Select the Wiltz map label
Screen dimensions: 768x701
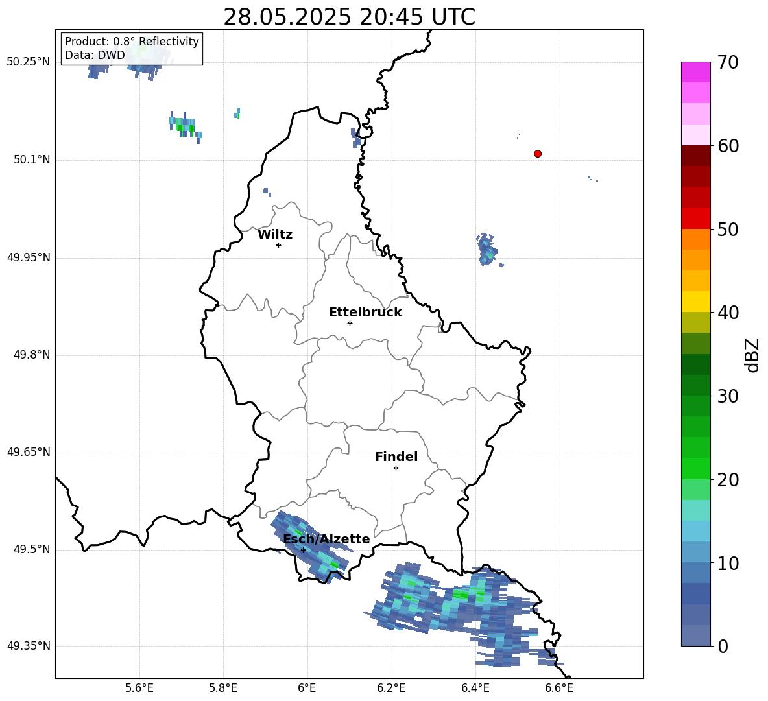point(275,235)
